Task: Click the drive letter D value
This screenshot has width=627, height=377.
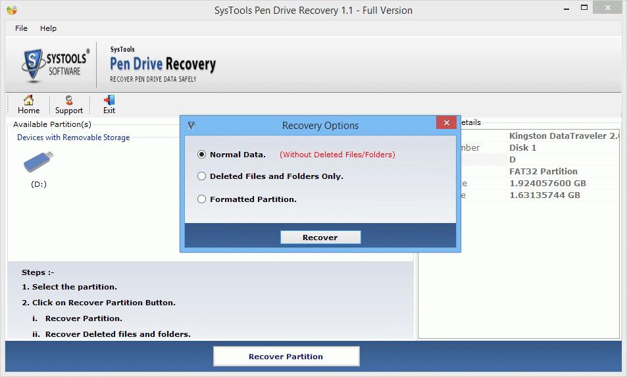Action: [x=513, y=159]
